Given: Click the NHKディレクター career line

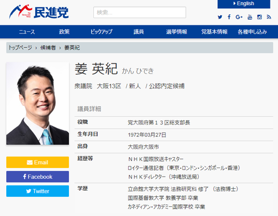Looking at the screenshot, I should coord(163,177).
